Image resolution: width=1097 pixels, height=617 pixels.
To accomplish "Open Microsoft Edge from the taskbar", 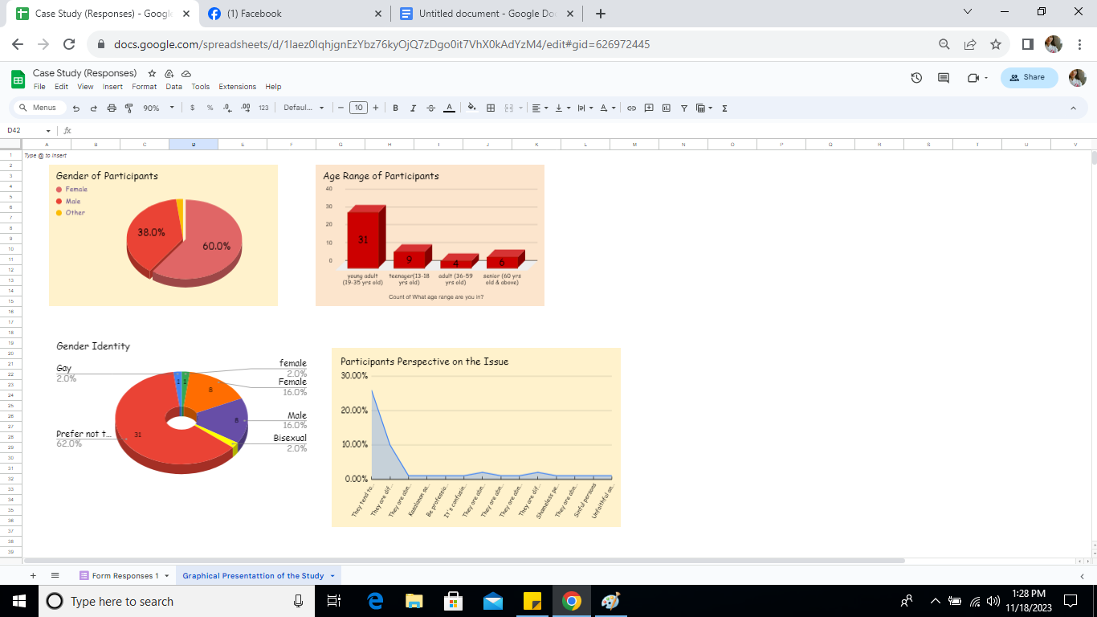I will tap(375, 601).
